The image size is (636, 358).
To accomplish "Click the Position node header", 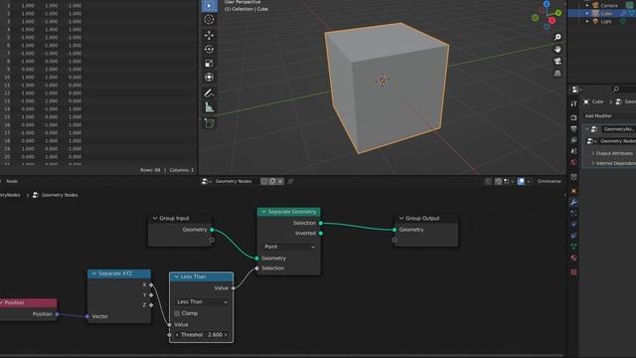I will click(29, 302).
